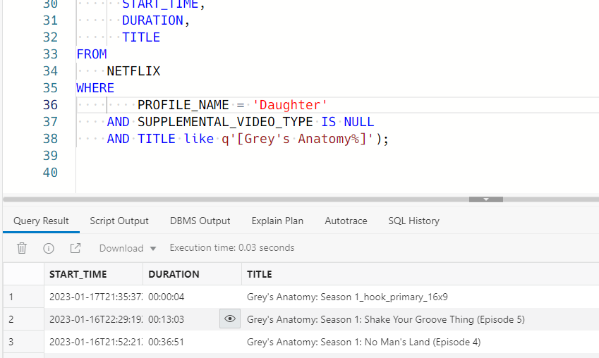Click line number 40 in the gutter
The width and height of the screenshot is (599, 358).
point(50,173)
